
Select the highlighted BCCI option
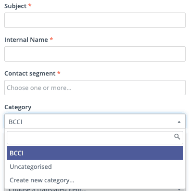point(95,153)
